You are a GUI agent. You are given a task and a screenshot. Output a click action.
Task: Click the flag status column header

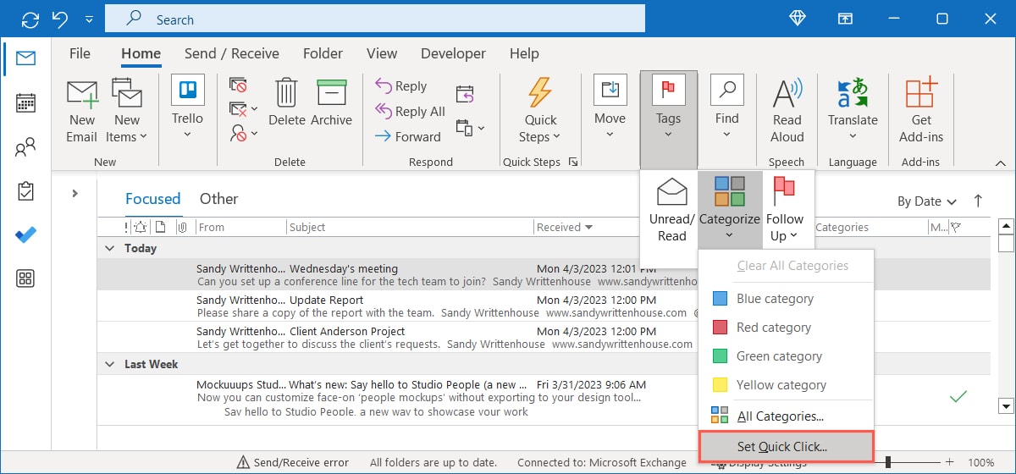(956, 227)
